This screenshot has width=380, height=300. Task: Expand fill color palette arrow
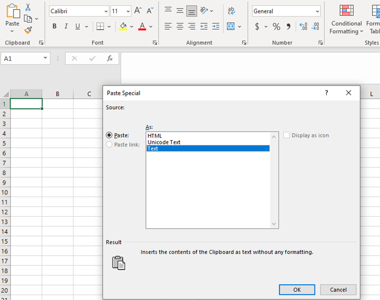pyautogui.click(x=132, y=27)
